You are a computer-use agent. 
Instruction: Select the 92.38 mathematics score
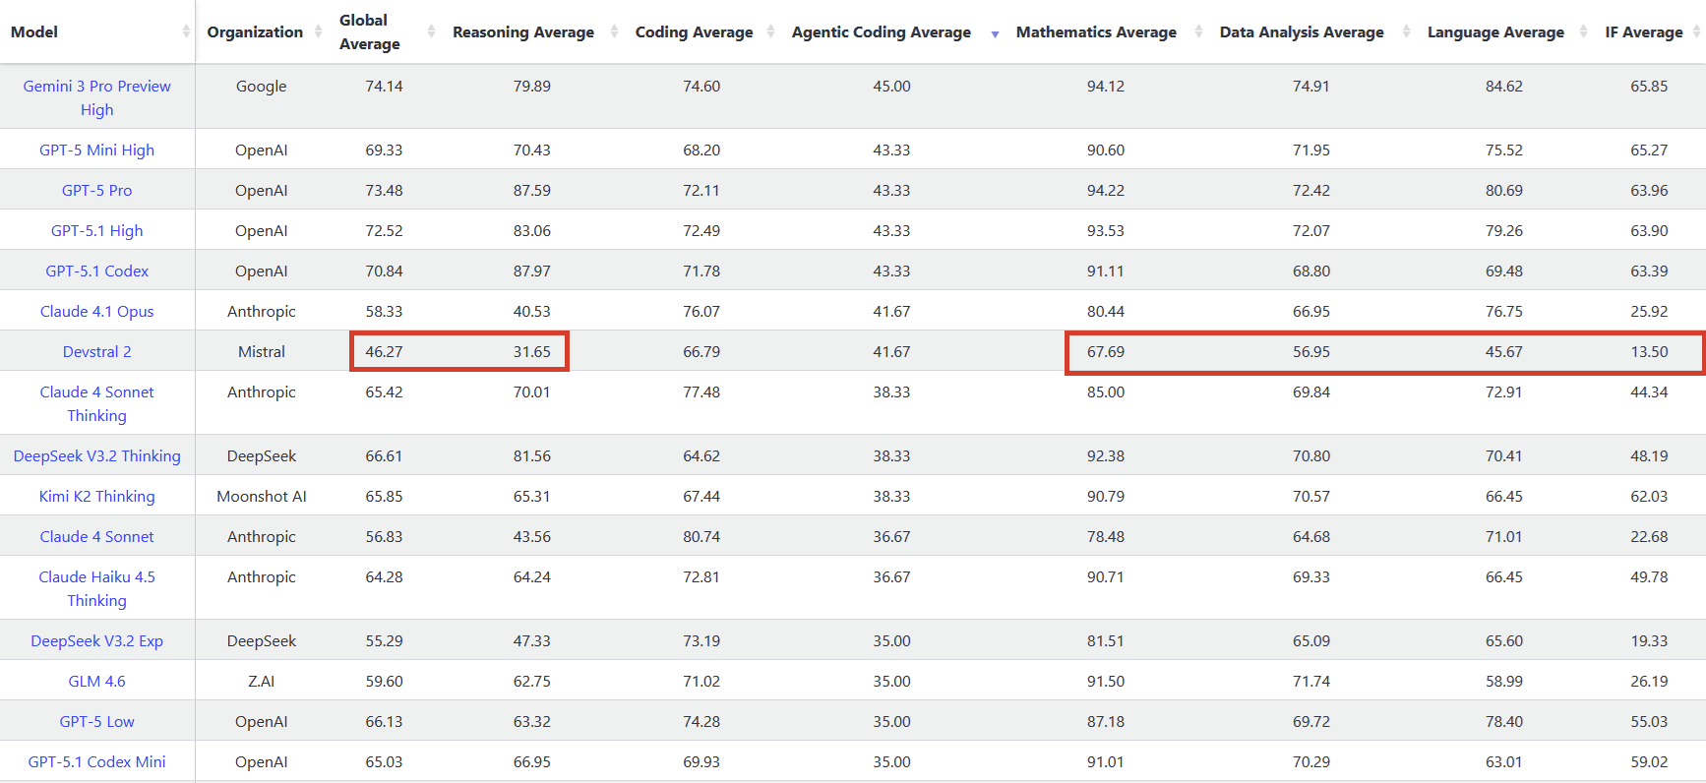1106,455
